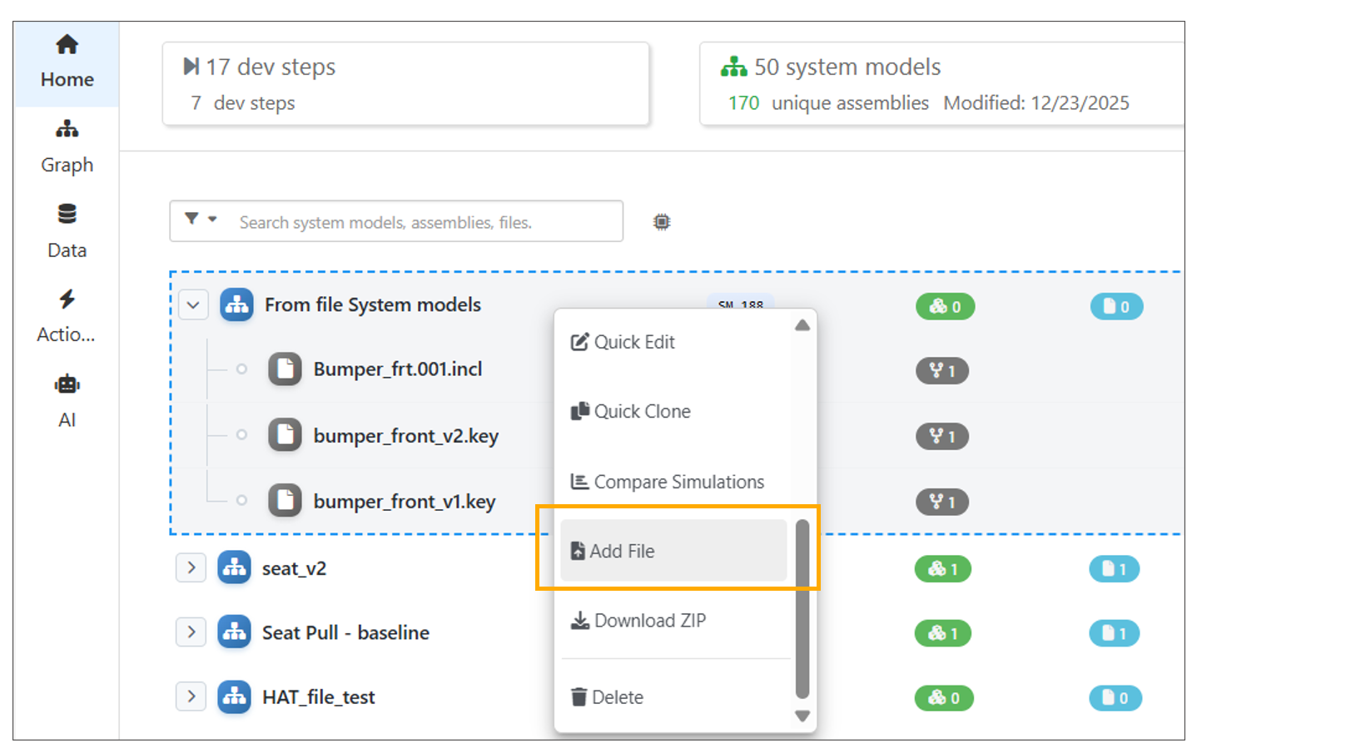
Task: Go to the Home page
Action: pos(67,62)
